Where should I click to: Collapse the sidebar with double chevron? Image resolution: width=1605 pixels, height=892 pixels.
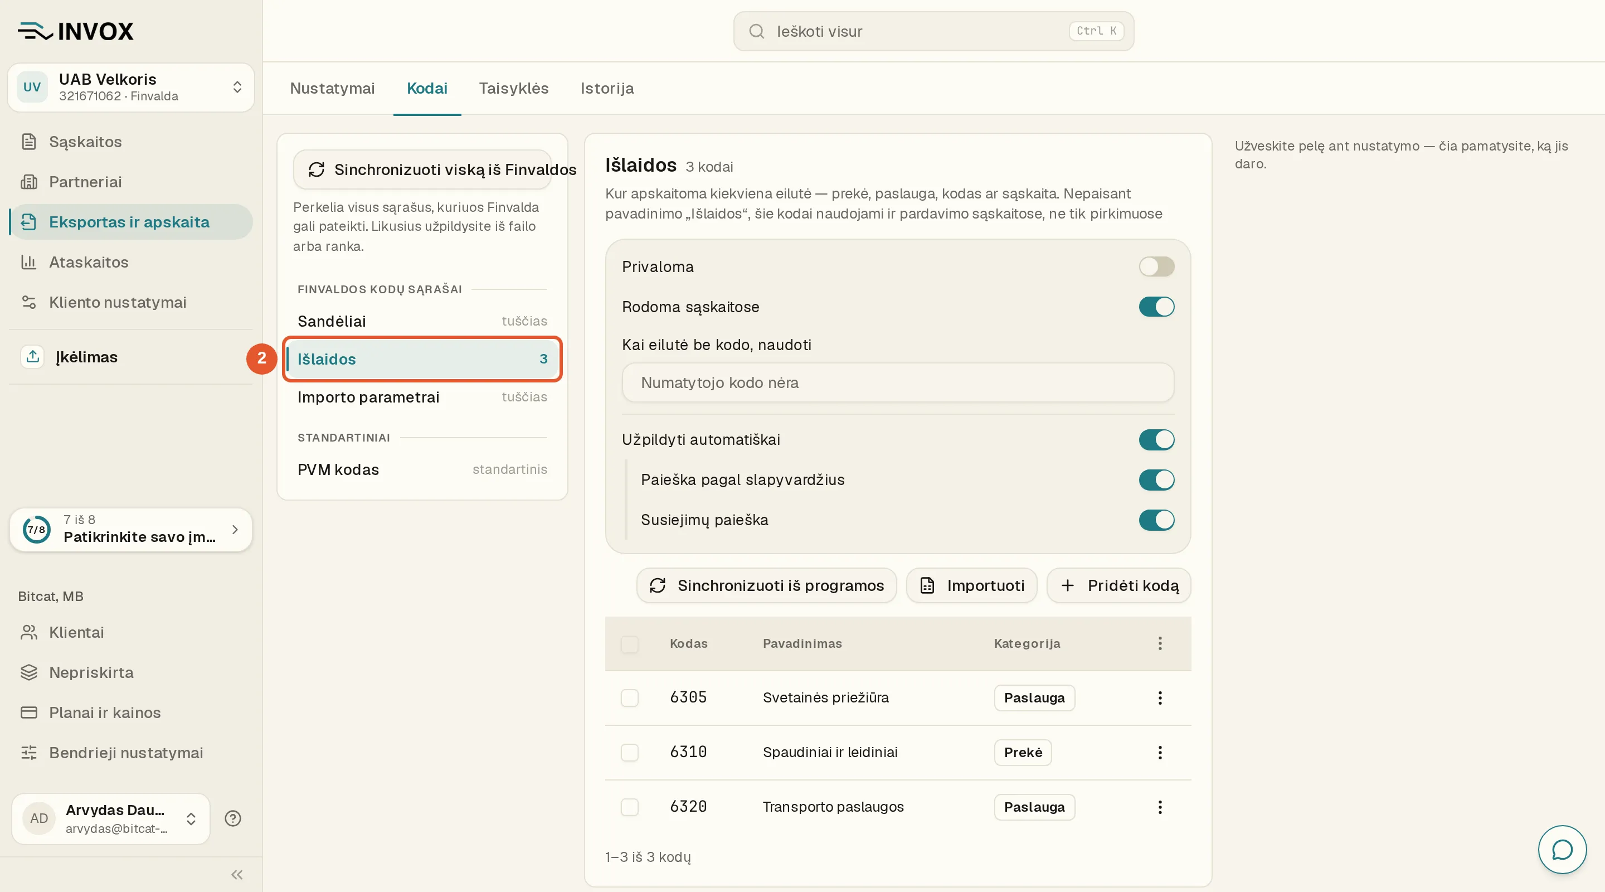click(237, 875)
